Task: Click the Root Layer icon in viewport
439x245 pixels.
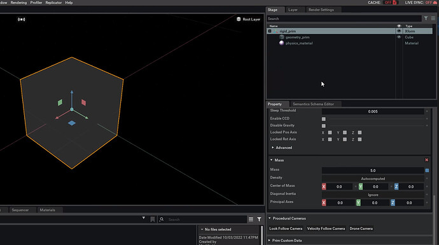Action: tap(239, 19)
